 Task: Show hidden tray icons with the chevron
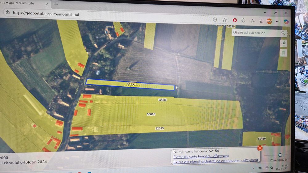253,168
